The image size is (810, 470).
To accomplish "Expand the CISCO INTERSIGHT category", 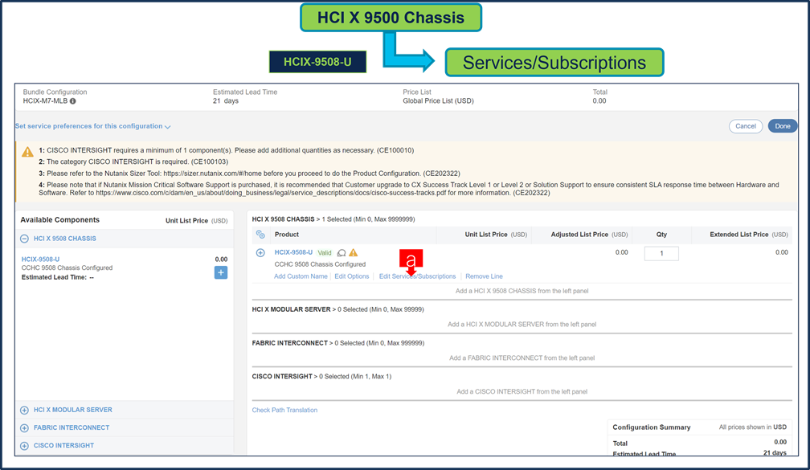I will (x=24, y=446).
